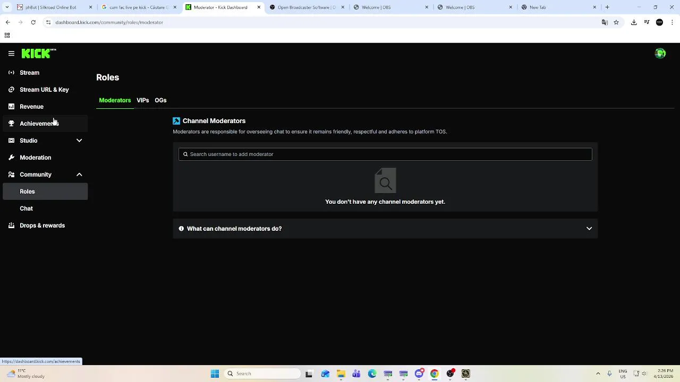
Task: Click the site info icon in address bar
Action: click(48, 22)
